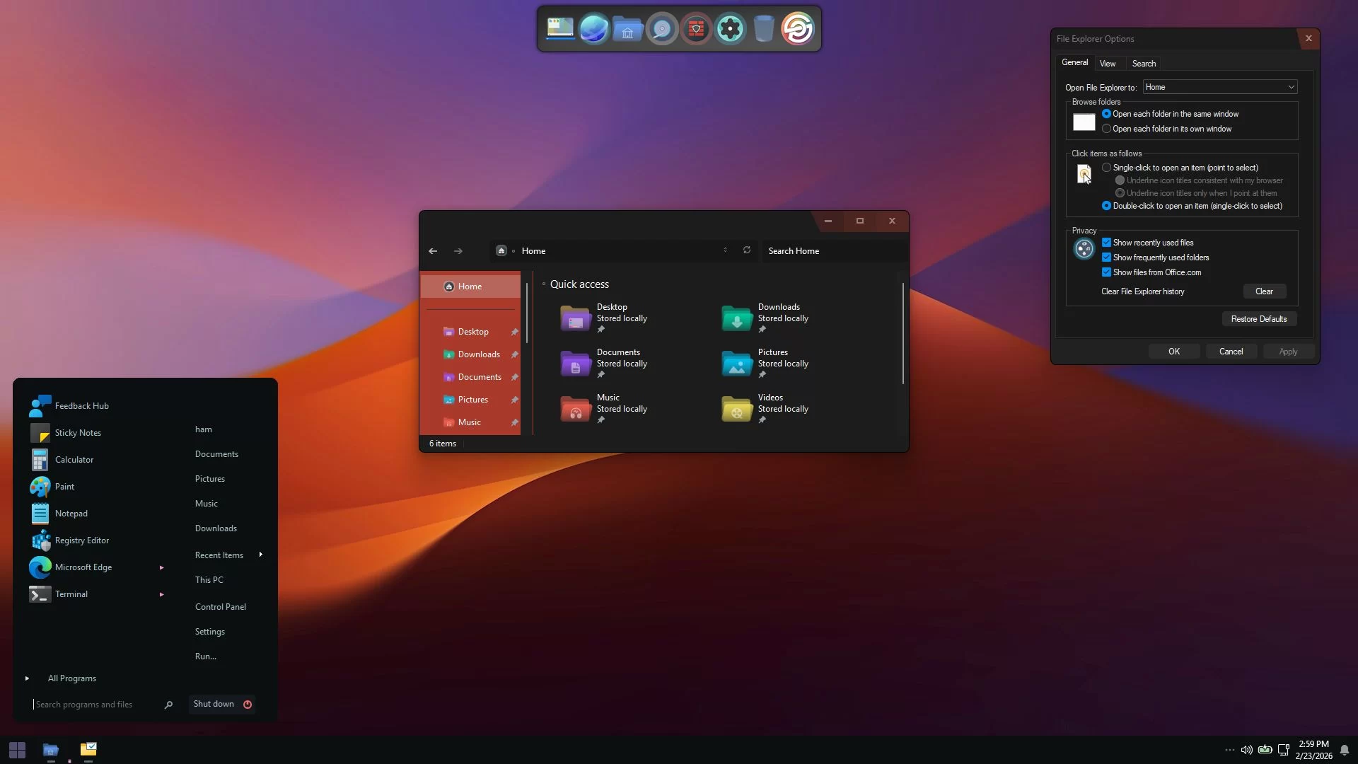This screenshot has width=1358, height=764.
Task: Launch the disk drive icon in the dock
Action: click(x=662, y=29)
